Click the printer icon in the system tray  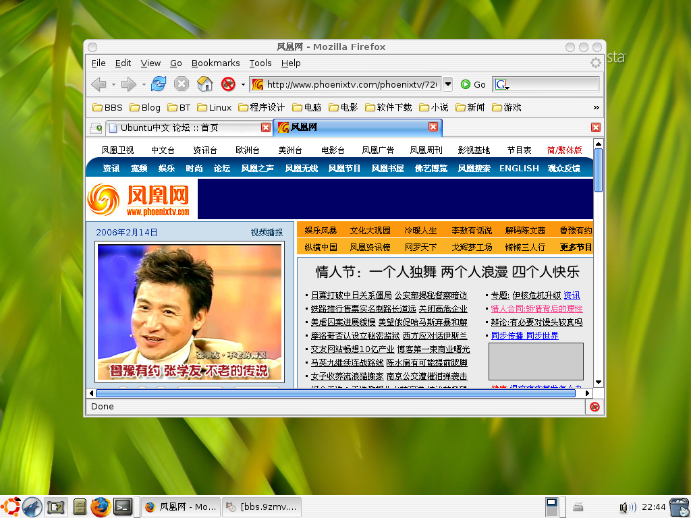pyautogui.click(x=578, y=507)
